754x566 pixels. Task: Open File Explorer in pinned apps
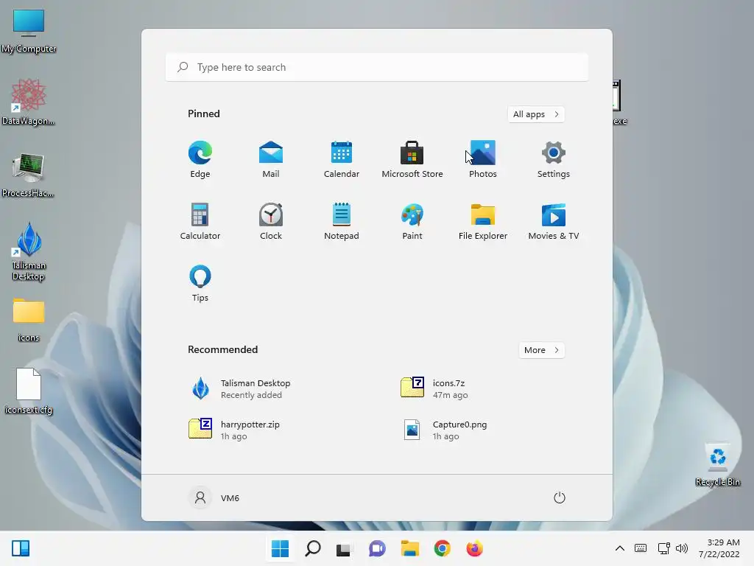[483, 221]
